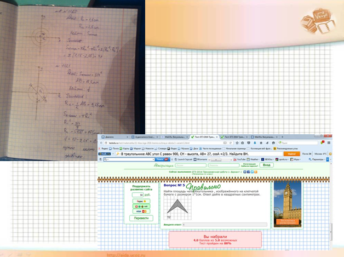Click the Бесплатная регистрация orange button
The width and height of the screenshot is (344, 257).
point(288,222)
